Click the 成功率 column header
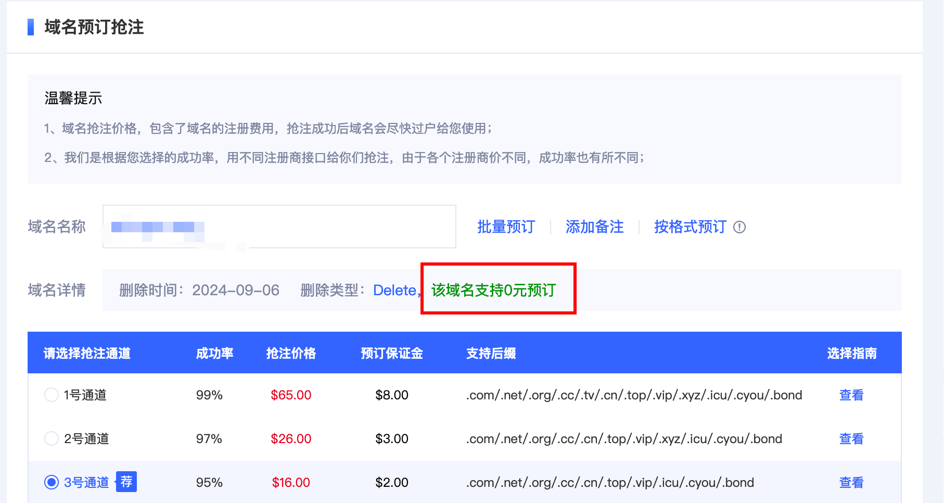The height and width of the screenshot is (503, 944). tap(214, 353)
